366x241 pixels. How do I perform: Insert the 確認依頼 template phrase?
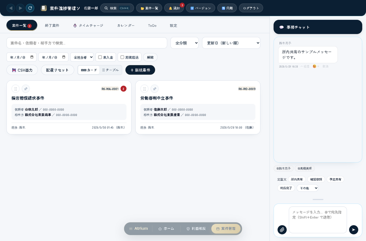[x=316, y=180]
